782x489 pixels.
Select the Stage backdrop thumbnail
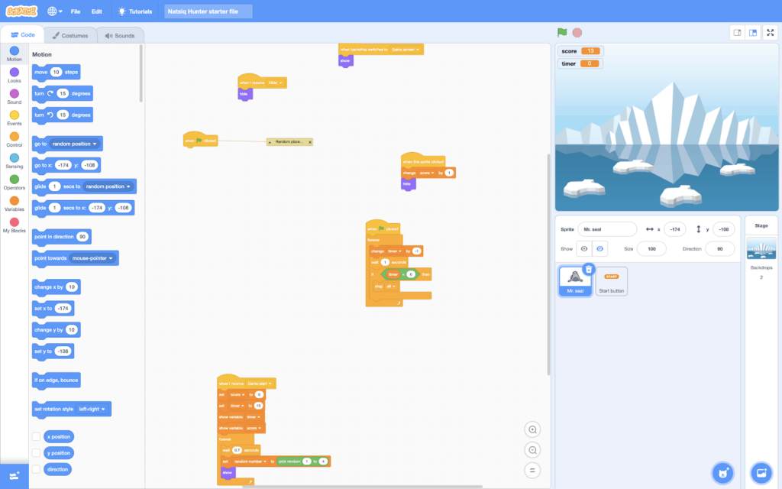coord(761,248)
